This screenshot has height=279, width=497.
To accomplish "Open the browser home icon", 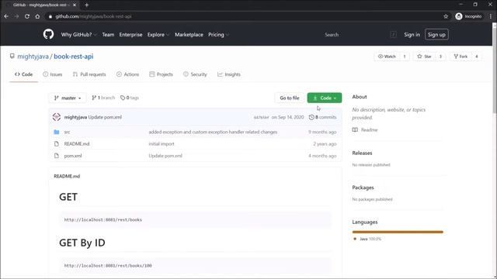I will [37, 16].
